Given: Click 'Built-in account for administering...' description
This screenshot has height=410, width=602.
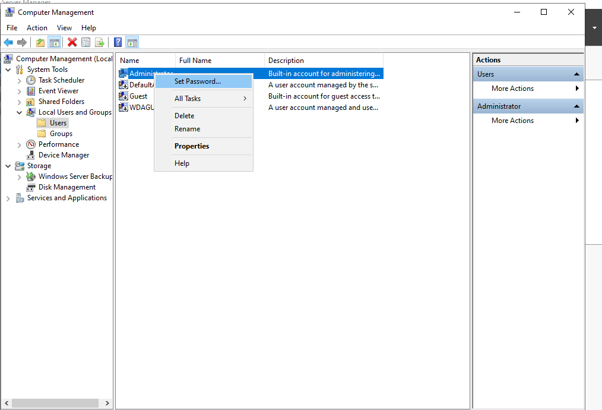Looking at the screenshot, I should click(324, 74).
